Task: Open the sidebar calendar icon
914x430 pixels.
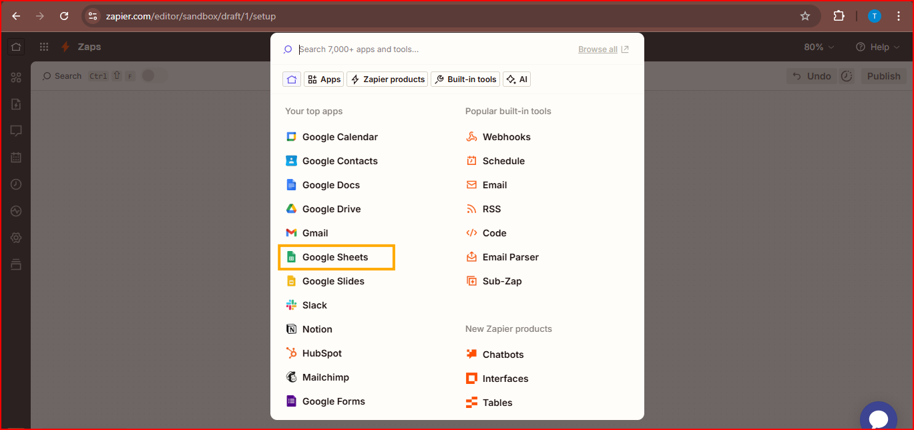Action: pos(16,158)
